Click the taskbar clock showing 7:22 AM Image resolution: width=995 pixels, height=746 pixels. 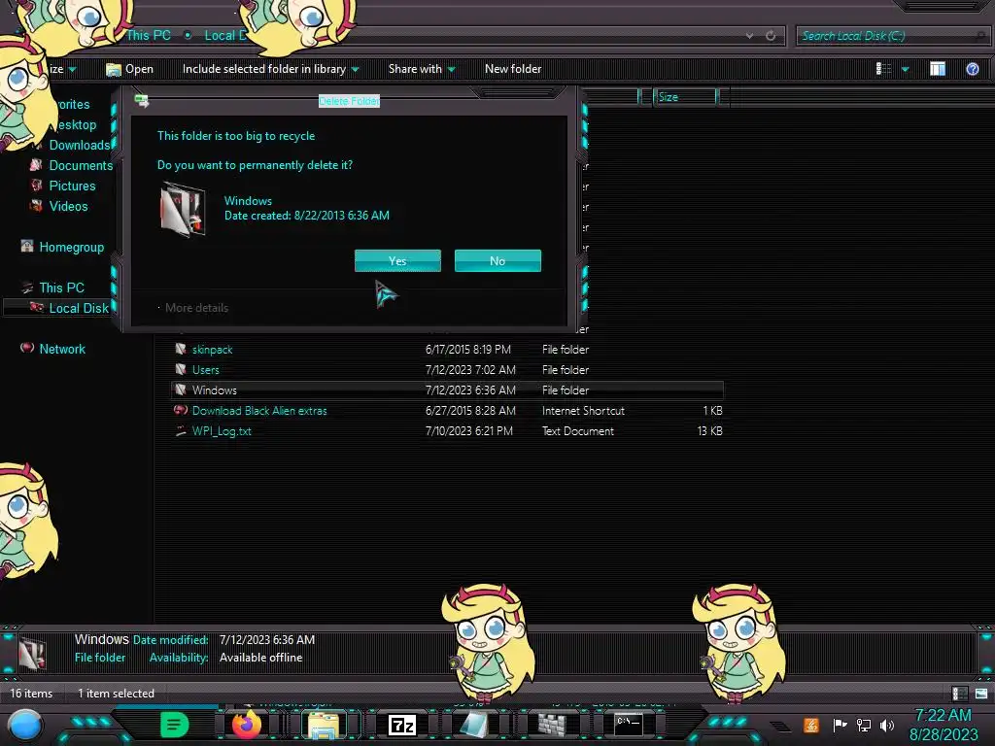click(x=944, y=725)
